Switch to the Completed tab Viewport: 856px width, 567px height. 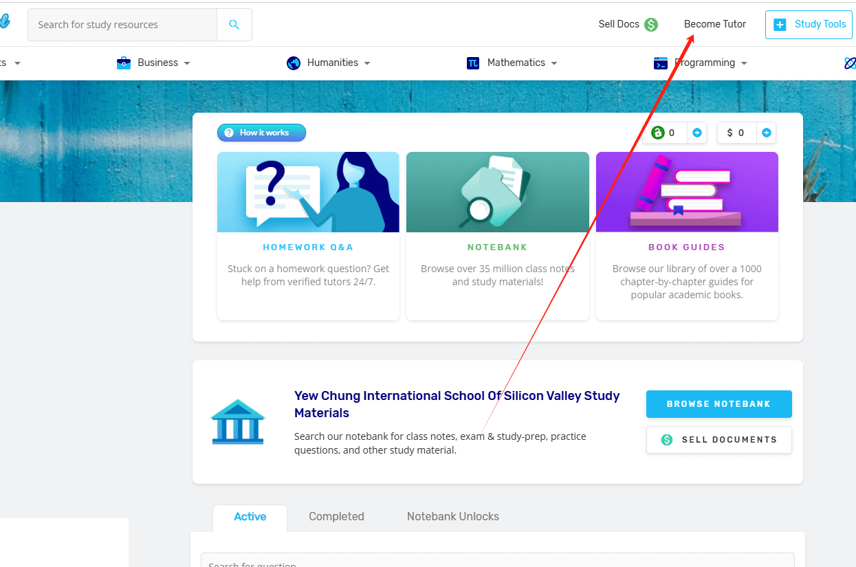click(336, 517)
